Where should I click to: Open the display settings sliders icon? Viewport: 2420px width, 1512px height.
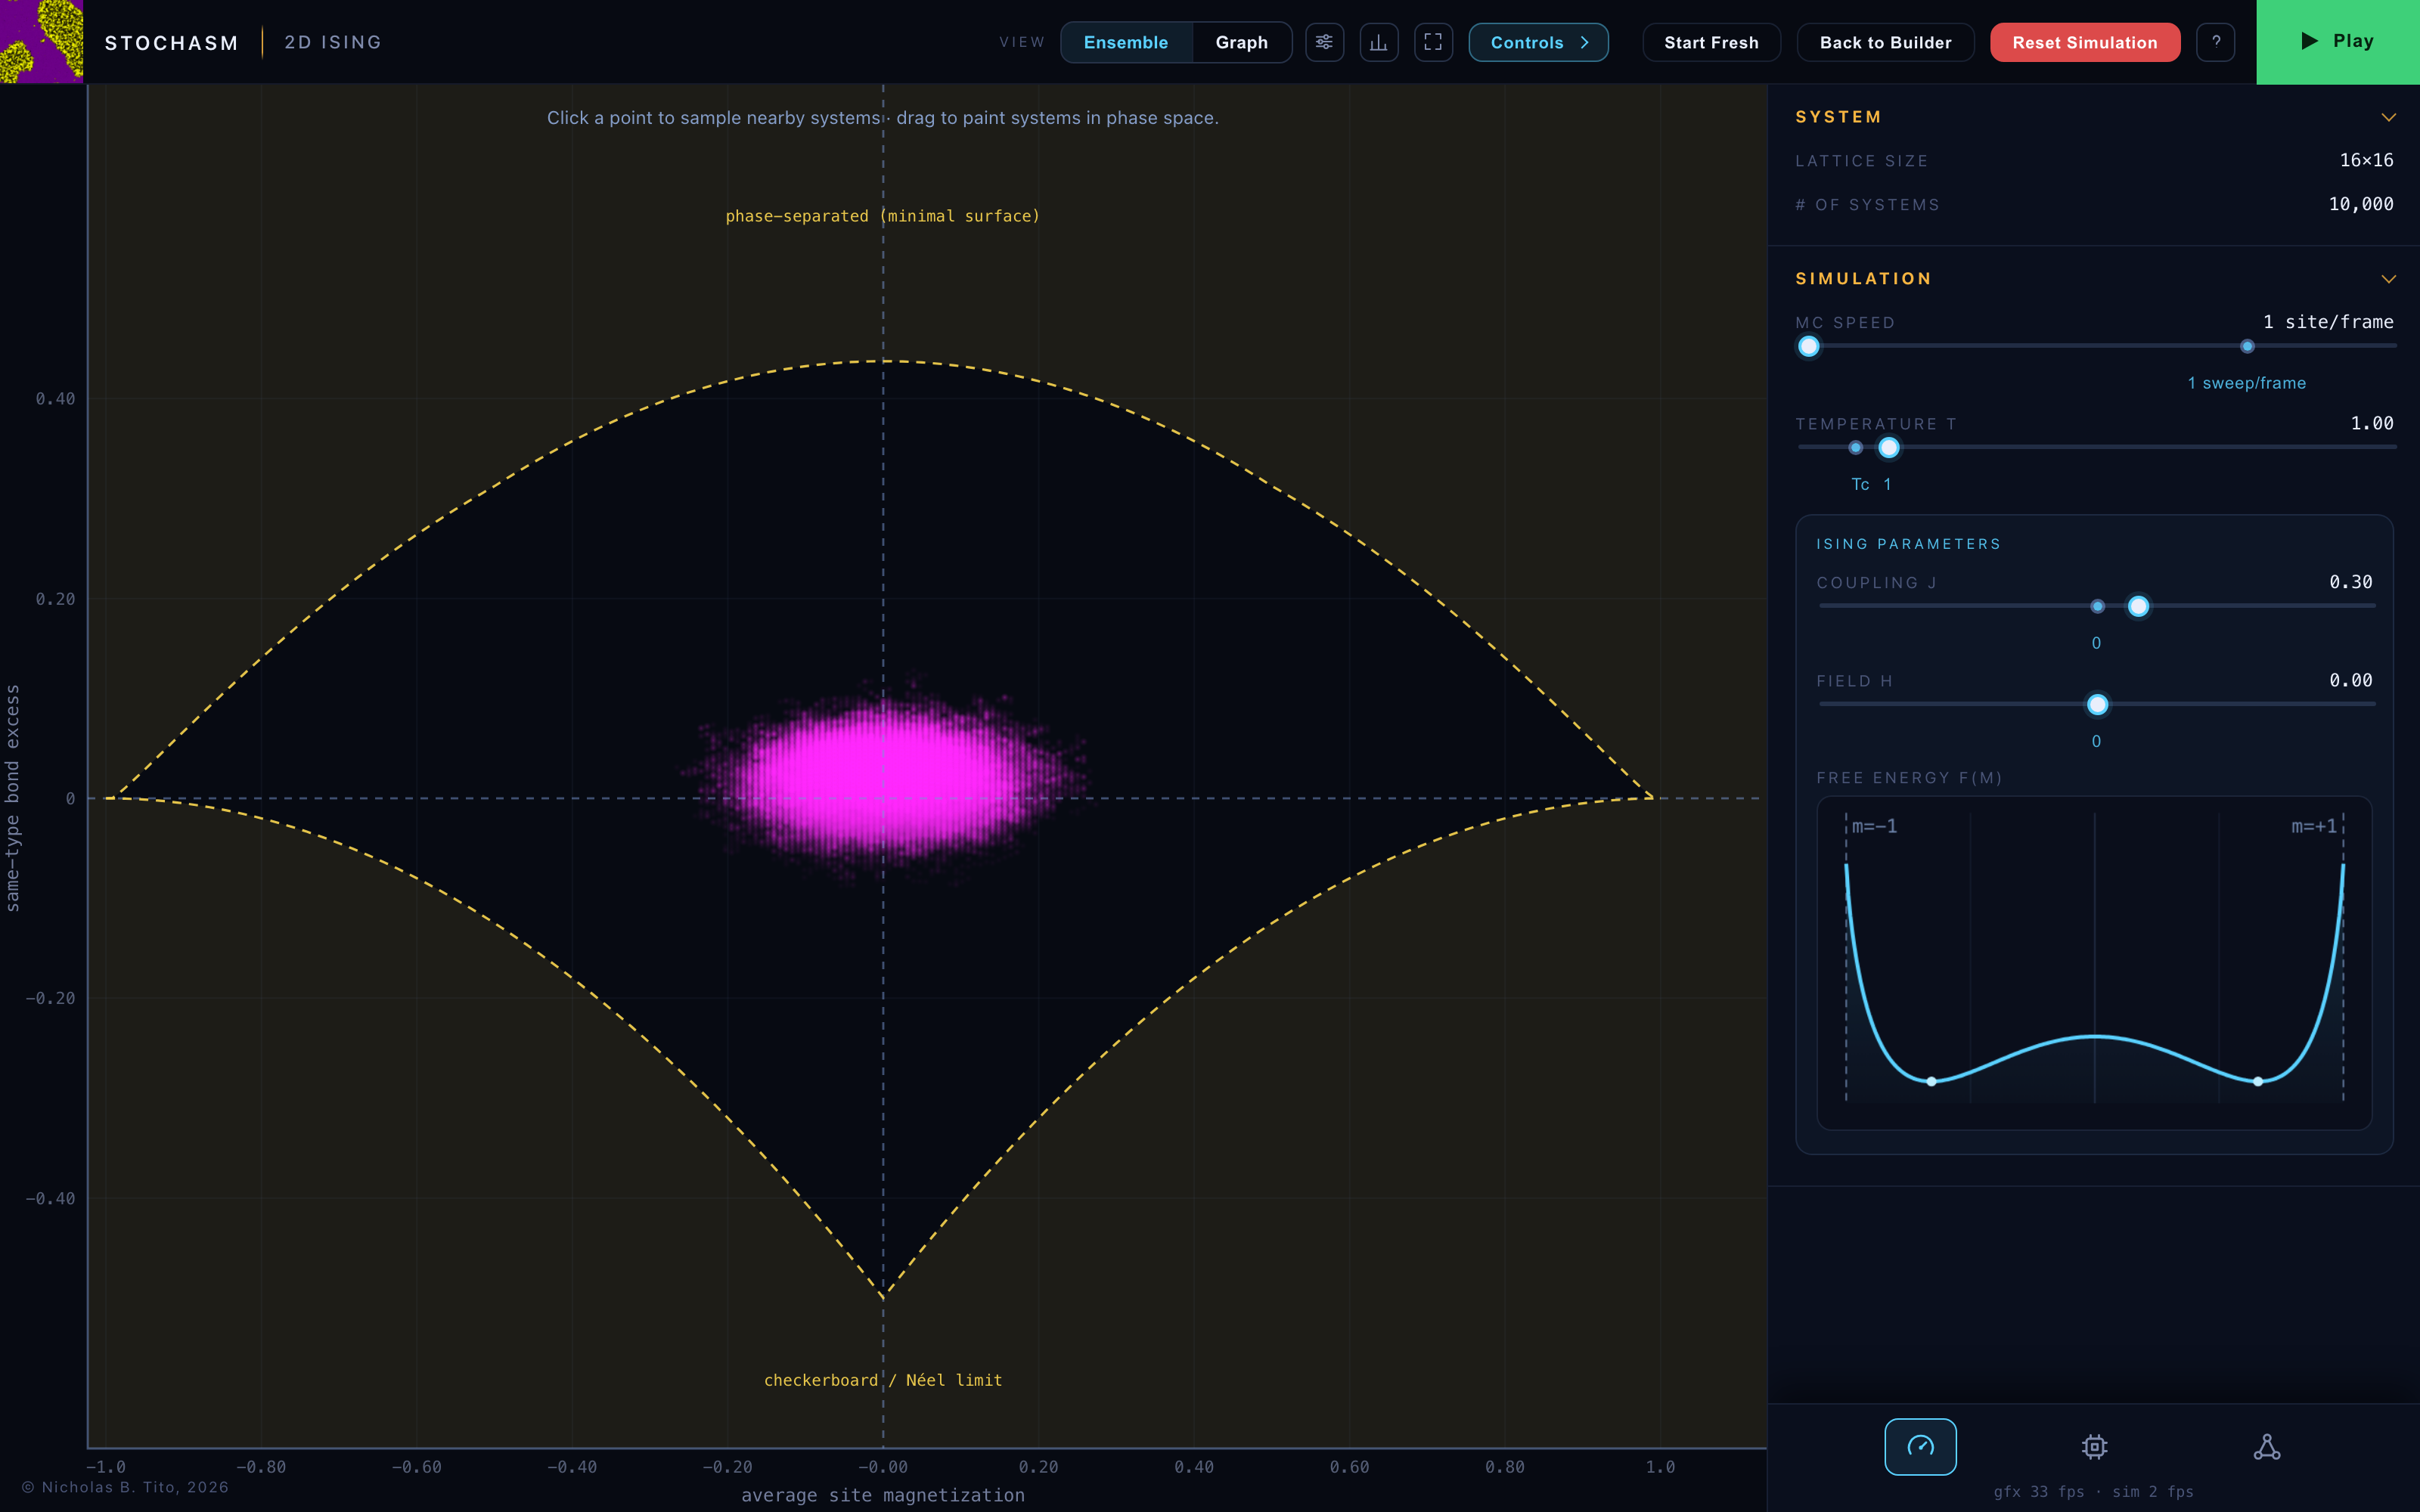(x=1324, y=42)
